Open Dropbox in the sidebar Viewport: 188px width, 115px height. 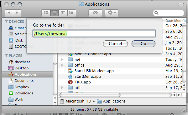[19, 87]
